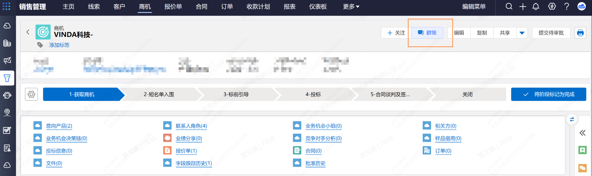Open the 联系人角色(4) related list link
This screenshot has width=592, height=176.
(x=191, y=126)
